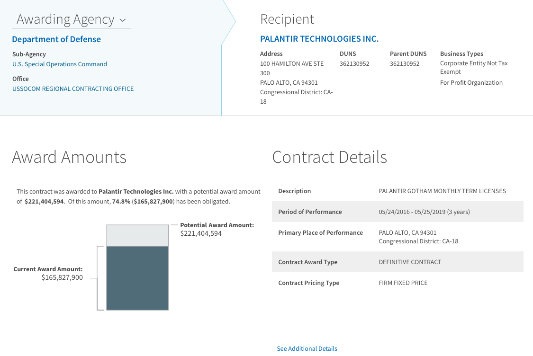Click the Potential Award Amount label
This screenshot has height=356, width=533.
pyautogui.click(x=217, y=225)
